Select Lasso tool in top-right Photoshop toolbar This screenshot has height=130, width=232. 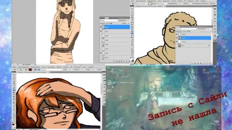click(132, 13)
